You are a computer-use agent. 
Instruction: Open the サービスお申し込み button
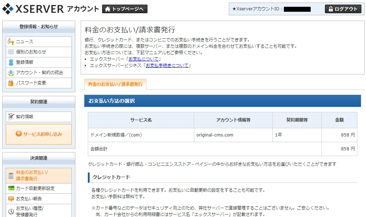tap(39, 134)
